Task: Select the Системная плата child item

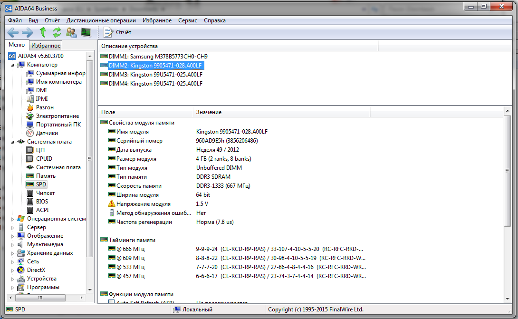Action: tap(58, 167)
